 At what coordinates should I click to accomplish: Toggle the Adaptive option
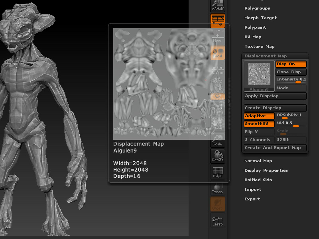[x=259, y=116]
